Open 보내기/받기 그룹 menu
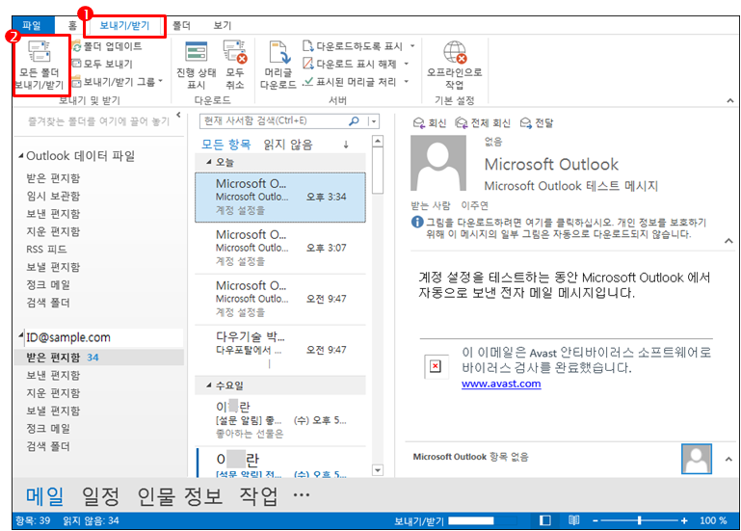The width and height of the screenshot is (741, 531). point(118,82)
